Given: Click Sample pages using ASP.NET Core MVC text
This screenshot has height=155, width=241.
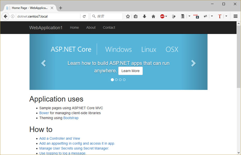Looking at the screenshot, I should click(71, 108).
